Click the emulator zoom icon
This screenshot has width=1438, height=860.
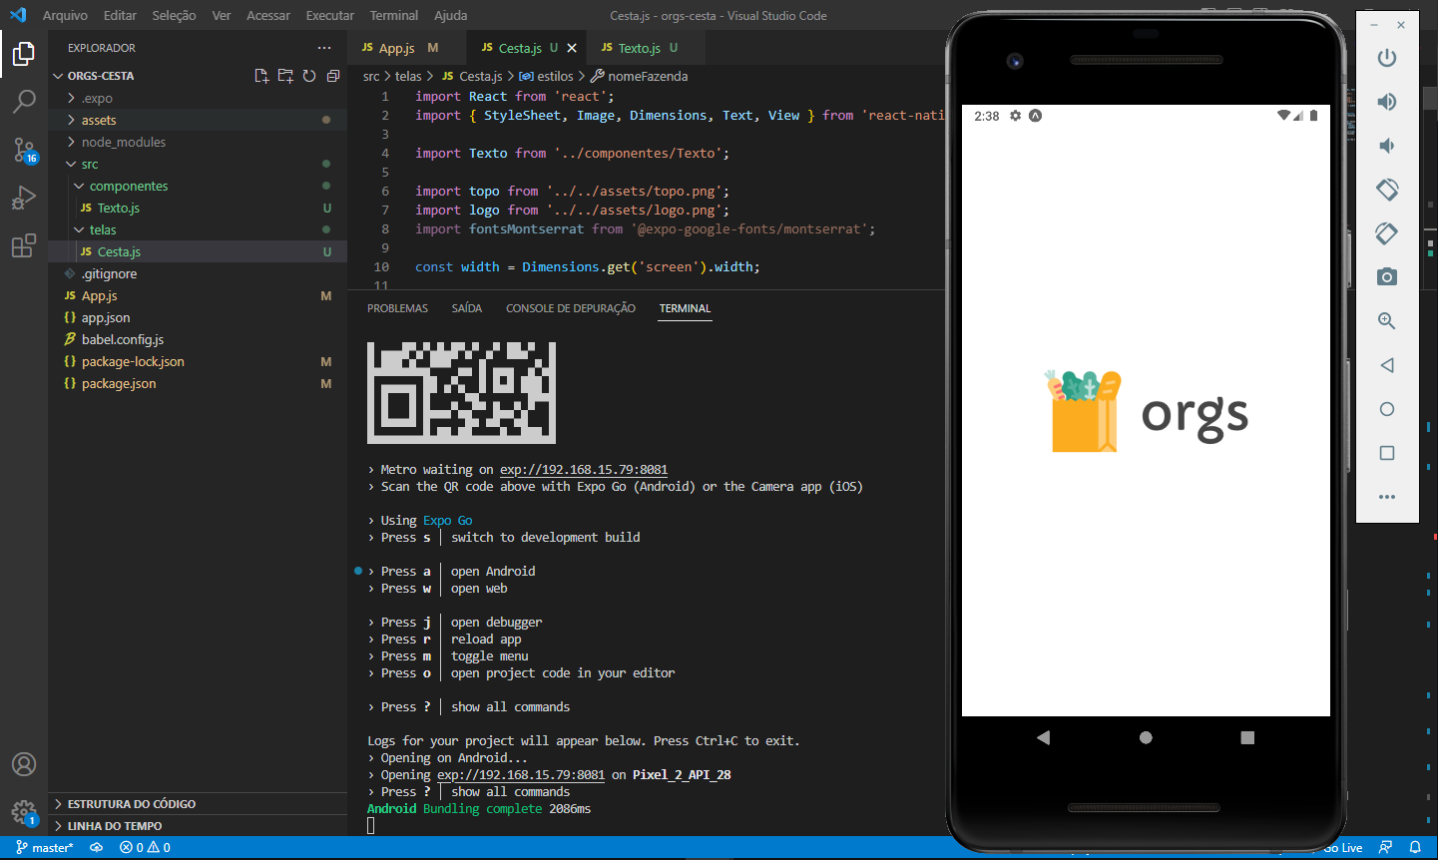point(1387,321)
